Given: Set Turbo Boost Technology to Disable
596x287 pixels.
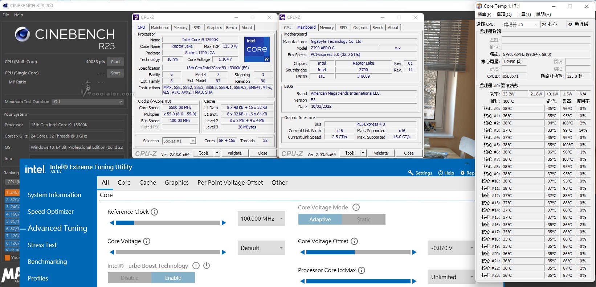Looking at the screenshot, I should [130, 278].
